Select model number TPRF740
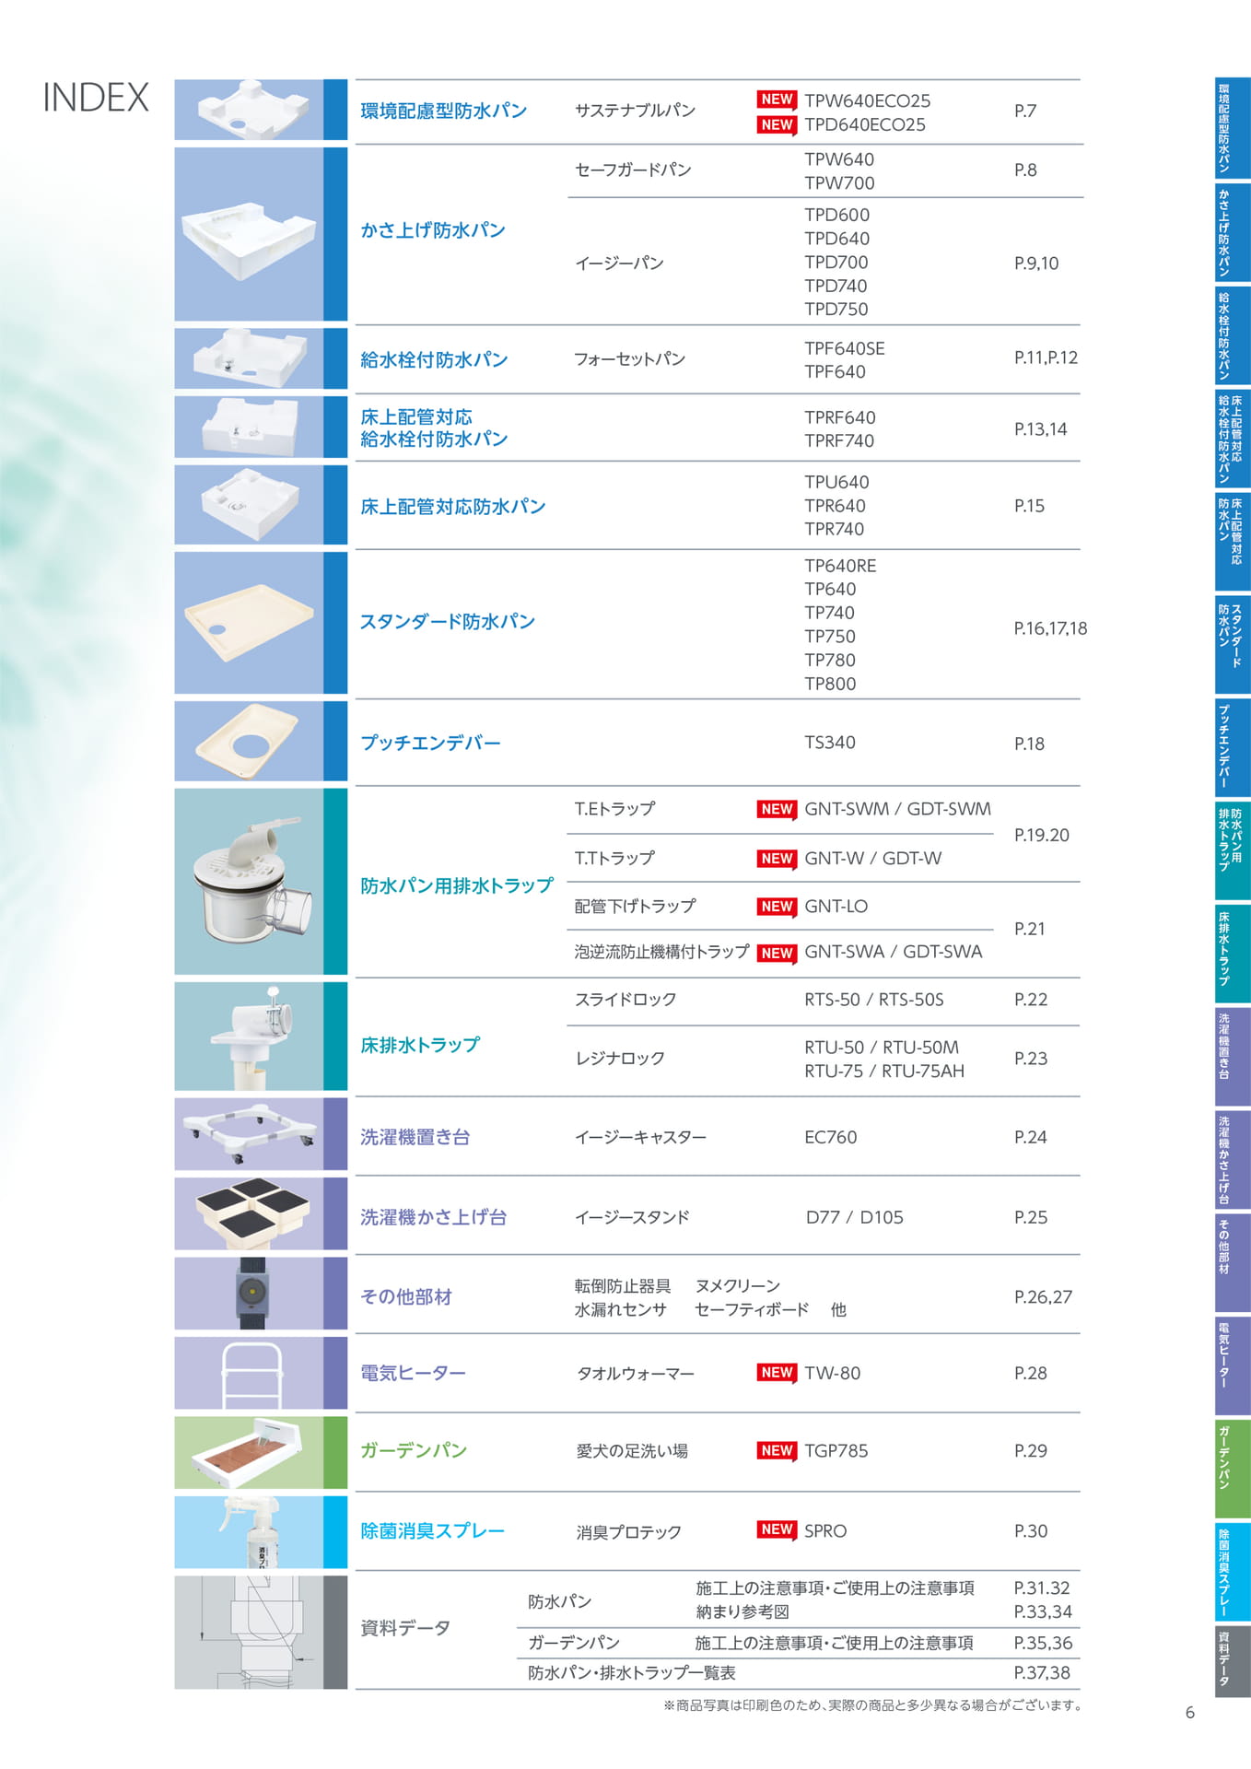The width and height of the screenshot is (1251, 1769). (839, 440)
